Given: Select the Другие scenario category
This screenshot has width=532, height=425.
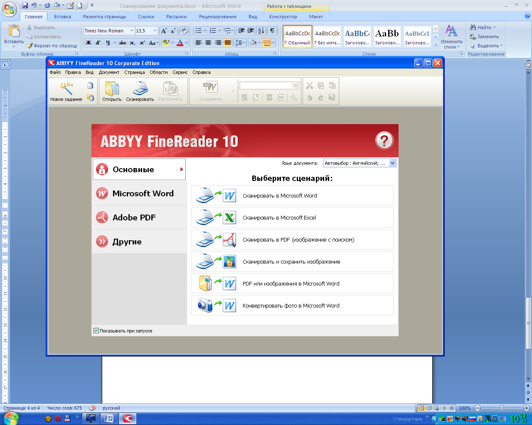Looking at the screenshot, I should point(139,242).
